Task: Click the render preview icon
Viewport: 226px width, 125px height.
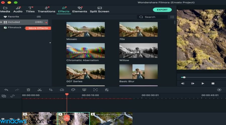Action: tap(219, 90)
